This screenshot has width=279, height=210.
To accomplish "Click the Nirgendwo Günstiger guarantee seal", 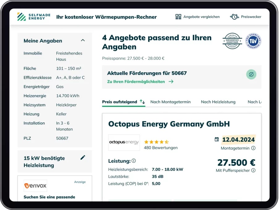I will (232, 41).
